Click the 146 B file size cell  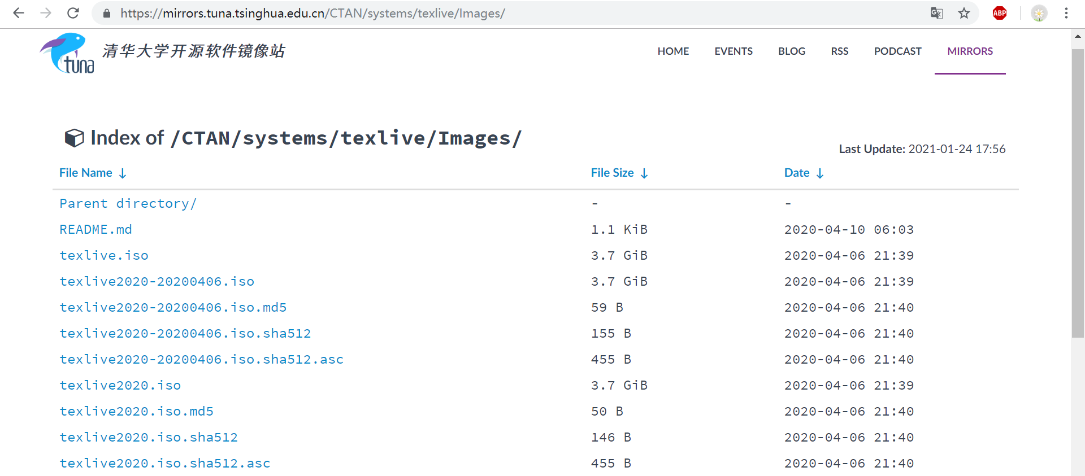click(611, 437)
